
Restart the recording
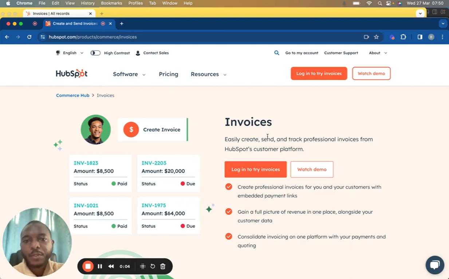click(153, 266)
